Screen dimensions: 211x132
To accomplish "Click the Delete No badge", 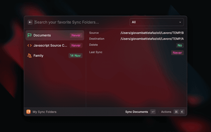I will (x=180, y=45).
